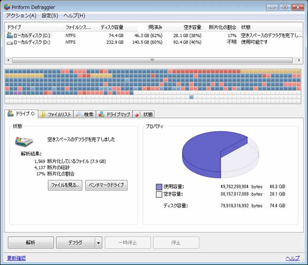308x265 pixels.
Task: Click the drive list scroll-right arrow
Action: [299, 60]
